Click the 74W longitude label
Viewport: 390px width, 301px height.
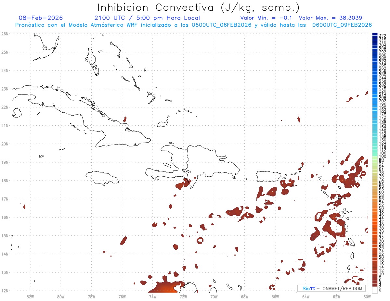click(x=153, y=296)
